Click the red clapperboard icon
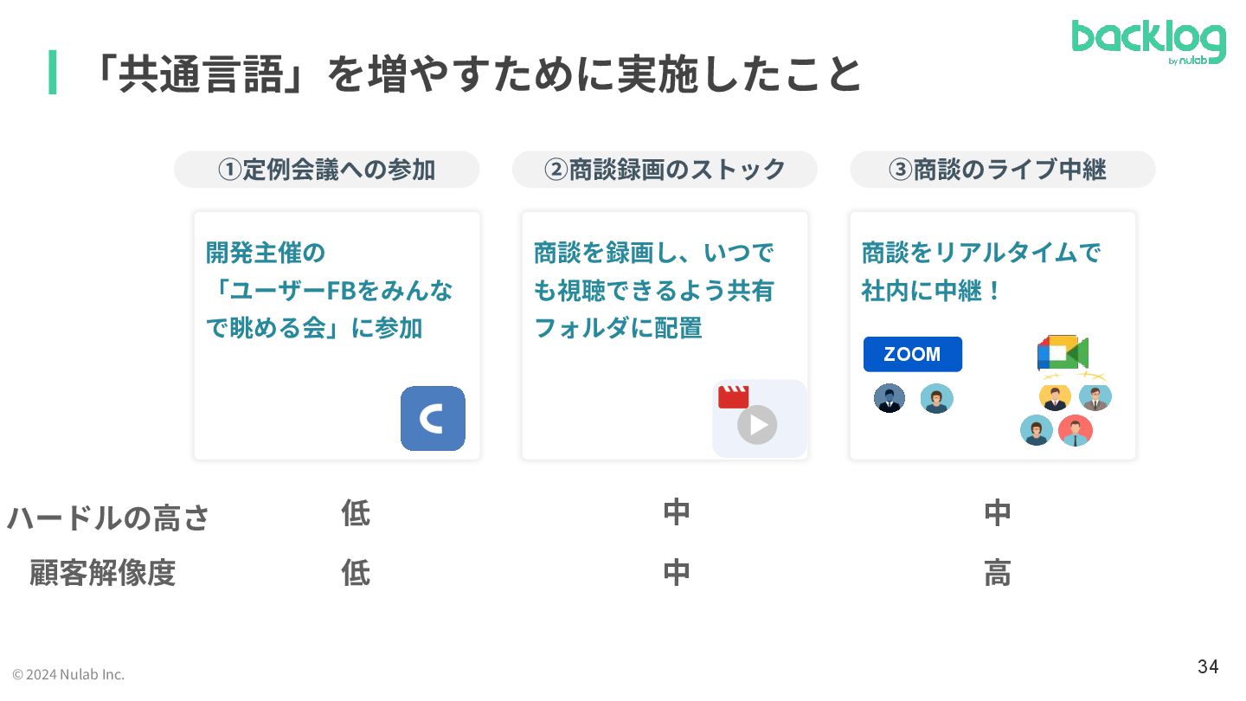 point(733,396)
